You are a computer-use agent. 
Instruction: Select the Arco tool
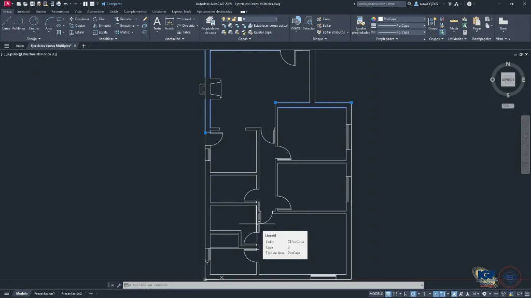[x=49, y=23]
